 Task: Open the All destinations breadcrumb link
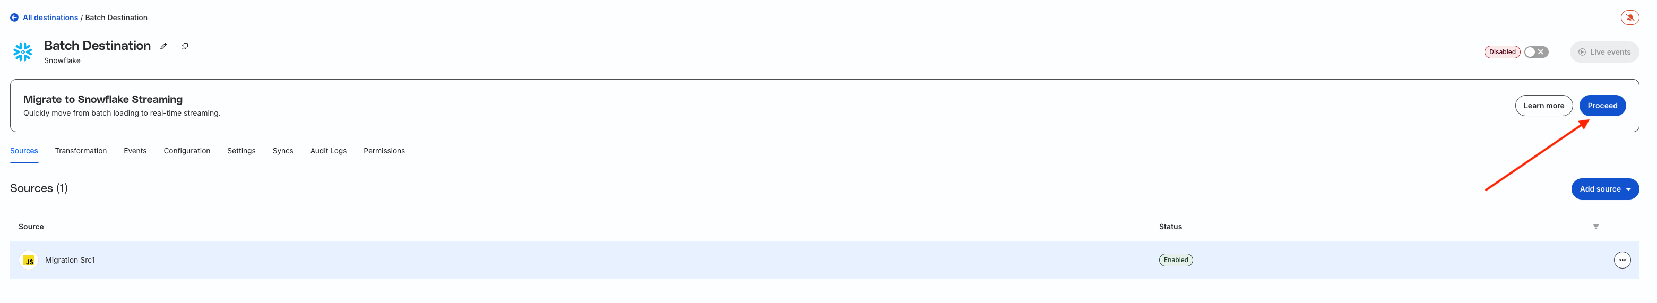[x=50, y=18]
